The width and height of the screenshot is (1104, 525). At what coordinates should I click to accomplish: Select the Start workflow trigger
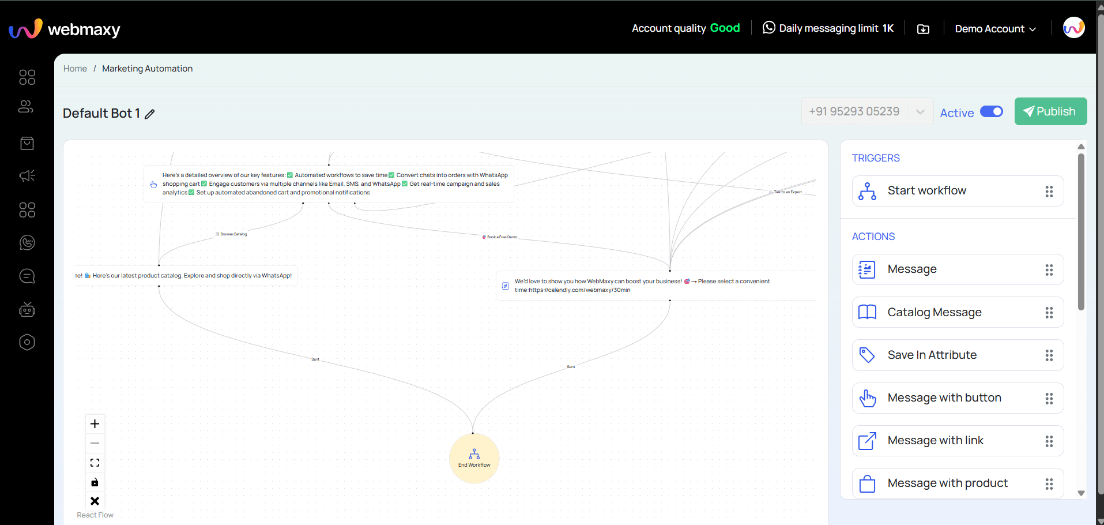coord(958,191)
